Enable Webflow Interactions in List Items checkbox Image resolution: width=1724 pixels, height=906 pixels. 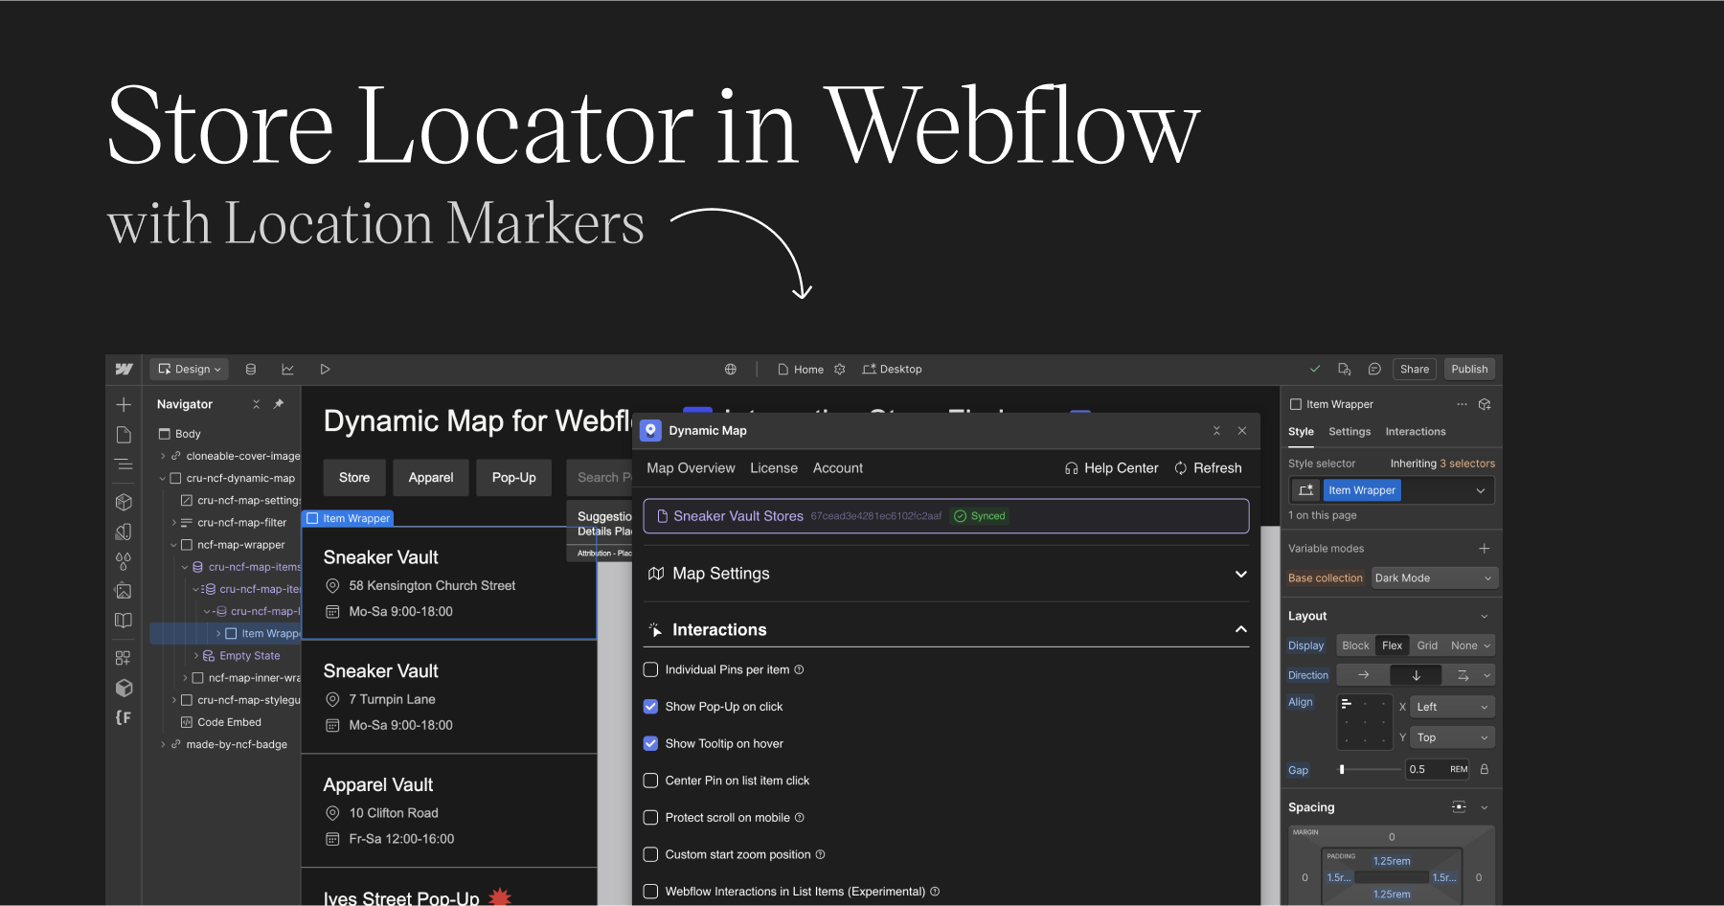tap(650, 892)
